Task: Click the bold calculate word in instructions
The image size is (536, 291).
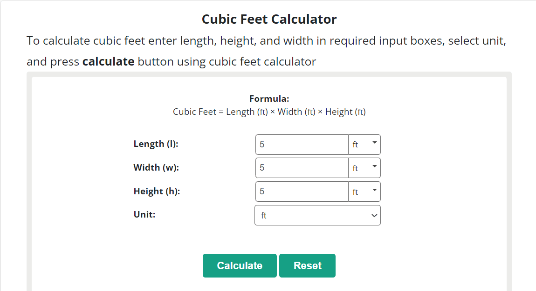Action: point(108,61)
